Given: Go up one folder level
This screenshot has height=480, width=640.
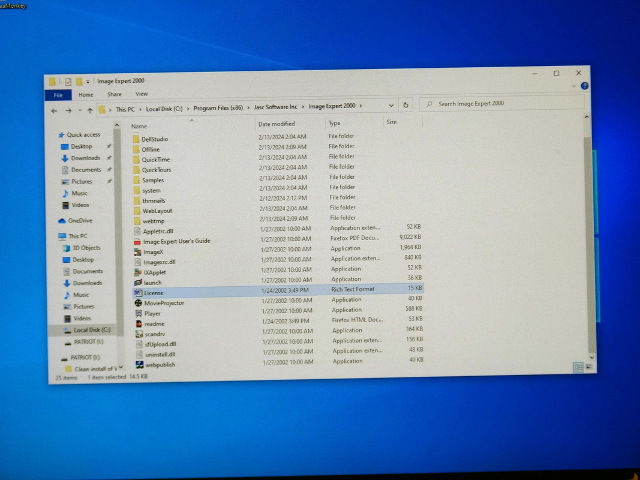Looking at the screenshot, I should tap(90, 110).
